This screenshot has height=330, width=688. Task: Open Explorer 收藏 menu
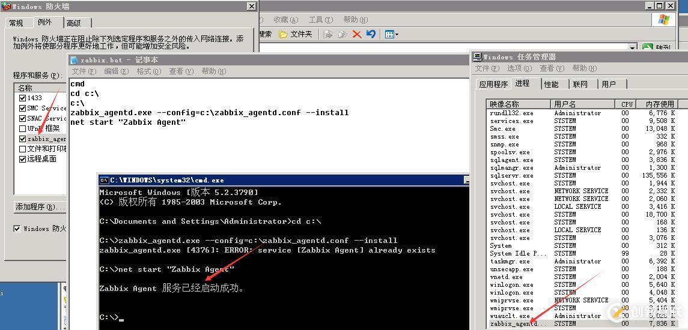[286, 20]
